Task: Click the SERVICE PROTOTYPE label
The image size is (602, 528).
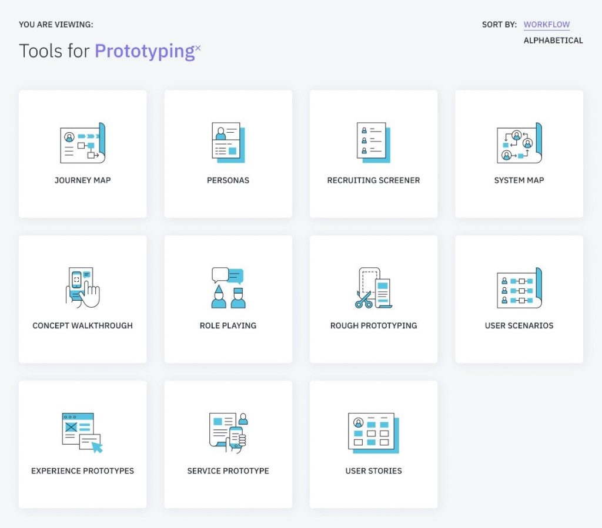Action: click(x=228, y=471)
